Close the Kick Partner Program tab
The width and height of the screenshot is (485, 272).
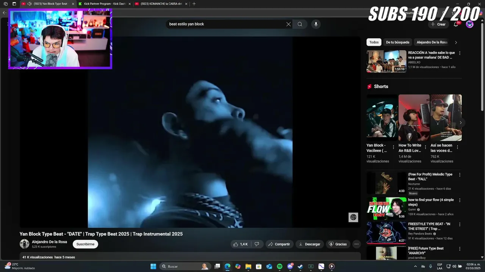[x=130, y=4]
